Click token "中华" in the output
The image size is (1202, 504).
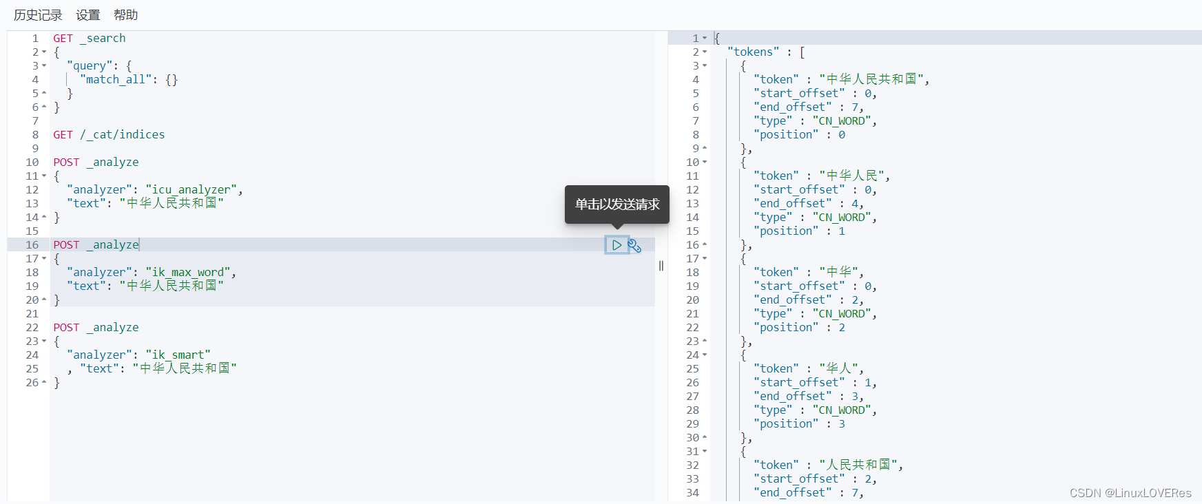coord(809,273)
